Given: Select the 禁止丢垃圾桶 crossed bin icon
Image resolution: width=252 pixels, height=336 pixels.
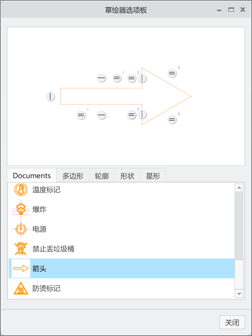Looking at the screenshot, I should tap(21, 249).
